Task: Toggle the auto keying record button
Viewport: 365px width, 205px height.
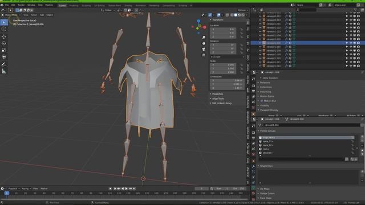Action: pos(110,188)
